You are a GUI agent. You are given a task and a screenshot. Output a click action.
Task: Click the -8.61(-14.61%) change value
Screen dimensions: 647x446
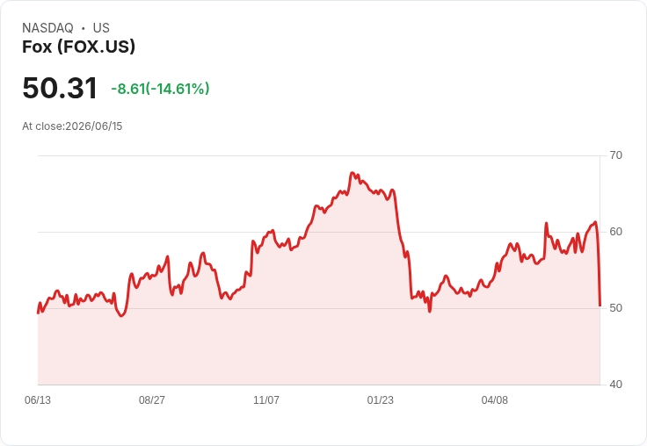[160, 89]
